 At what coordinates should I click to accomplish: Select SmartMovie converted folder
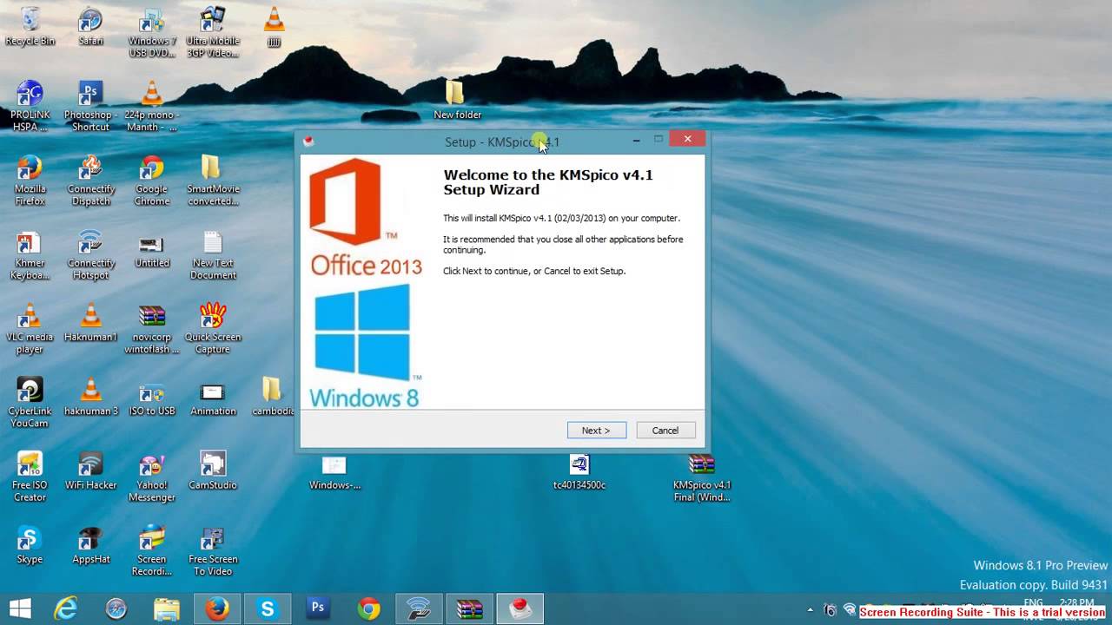tap(213, 181)
